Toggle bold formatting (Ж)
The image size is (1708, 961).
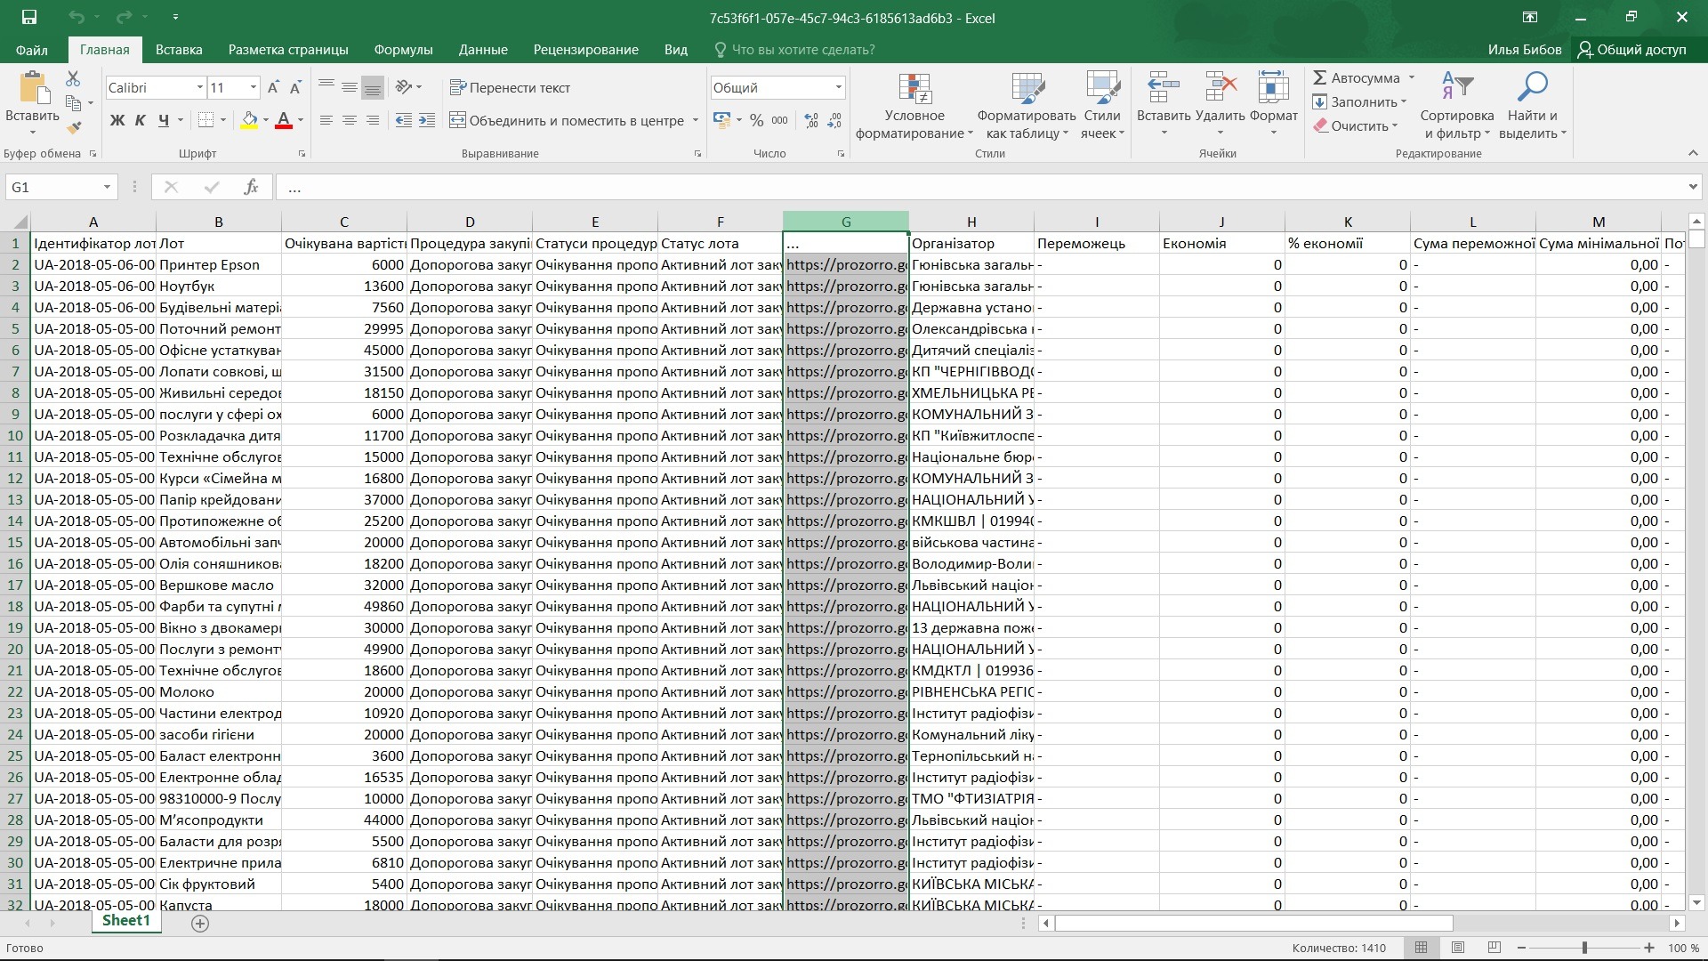click(x=117, y=120)
